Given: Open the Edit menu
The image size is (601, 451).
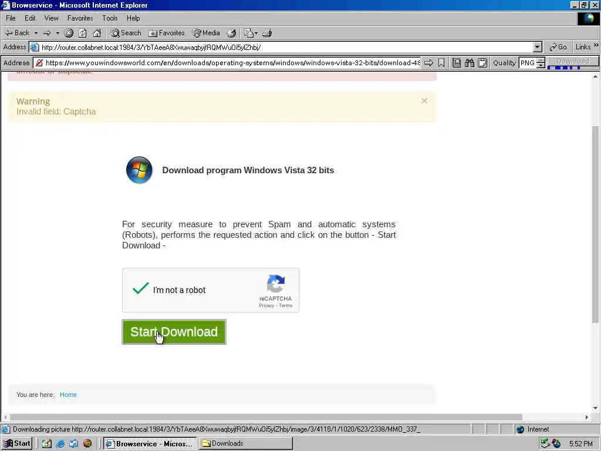Looking at the screenshot, I should (30, 18).
